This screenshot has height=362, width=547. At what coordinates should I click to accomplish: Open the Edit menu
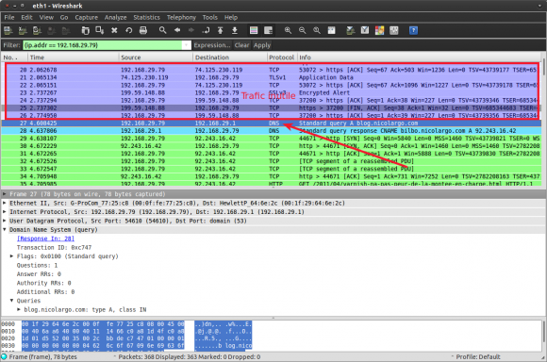[x=26, y=17]
